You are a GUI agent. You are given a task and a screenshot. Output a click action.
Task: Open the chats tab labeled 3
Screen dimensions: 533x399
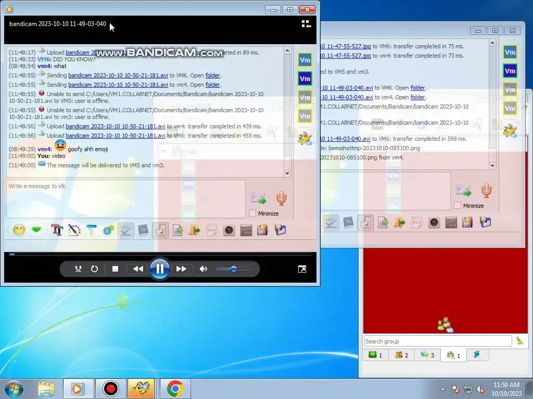[427, 355]
